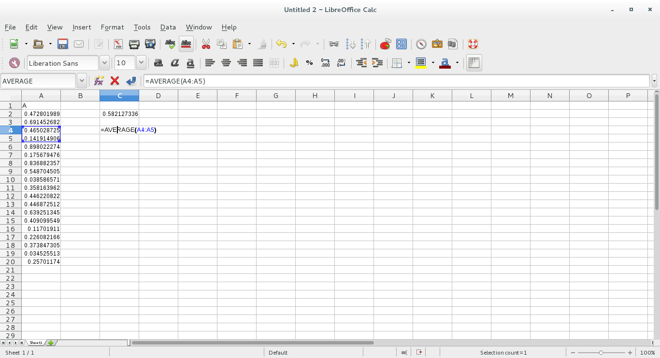Screen dimensions: 660x358
Task: Open the Data menu
Action: click(168, 27)
